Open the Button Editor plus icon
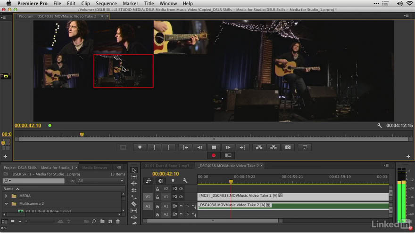Screen dimensions: 415x233 tap(408, 157)
